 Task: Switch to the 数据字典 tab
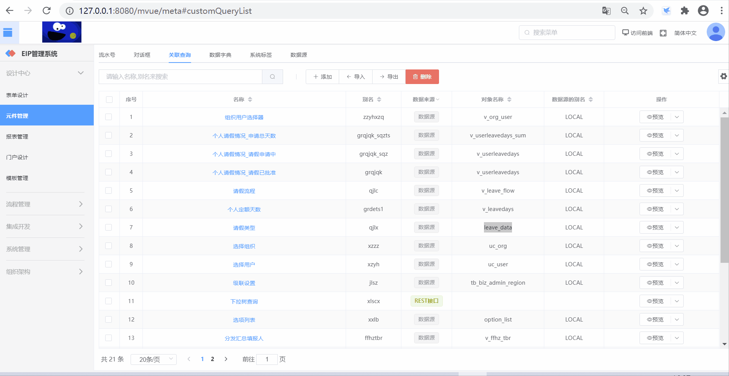point(220,55)
